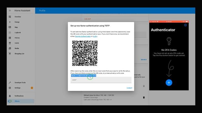Screen dimensions: 202x113
Task: Click the 'No 2FA Codes' text
Action: 169,50
